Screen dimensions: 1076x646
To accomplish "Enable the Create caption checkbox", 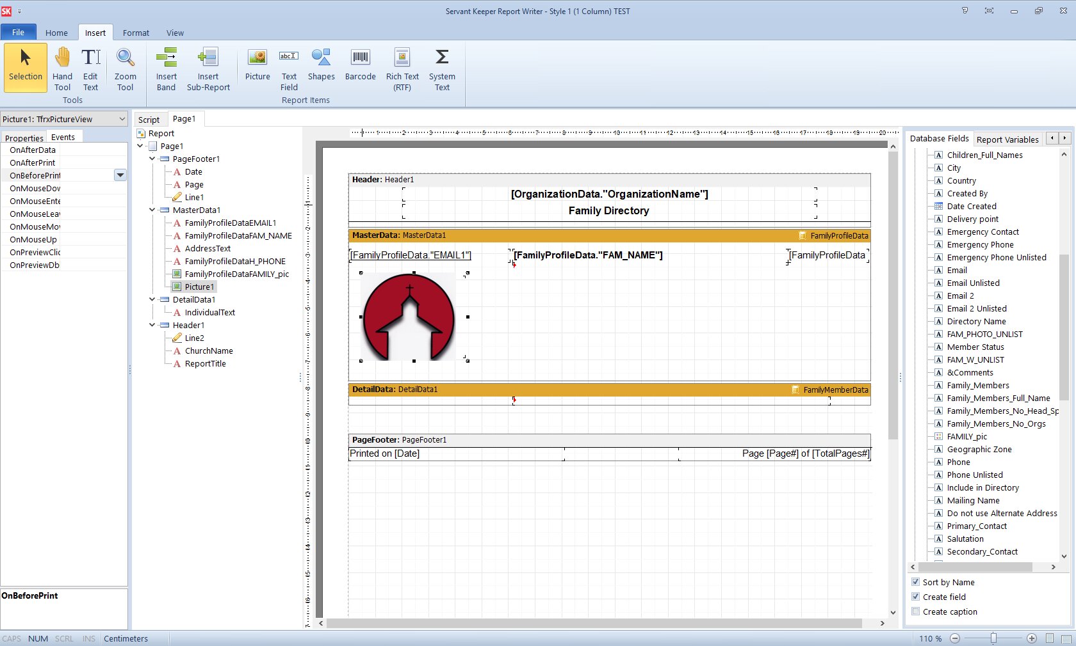I will click(916, 611).
